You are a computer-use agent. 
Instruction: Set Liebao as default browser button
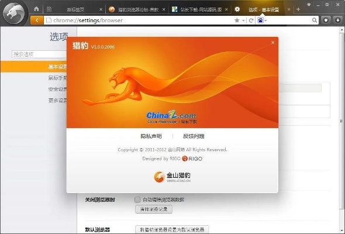[172, 229]
